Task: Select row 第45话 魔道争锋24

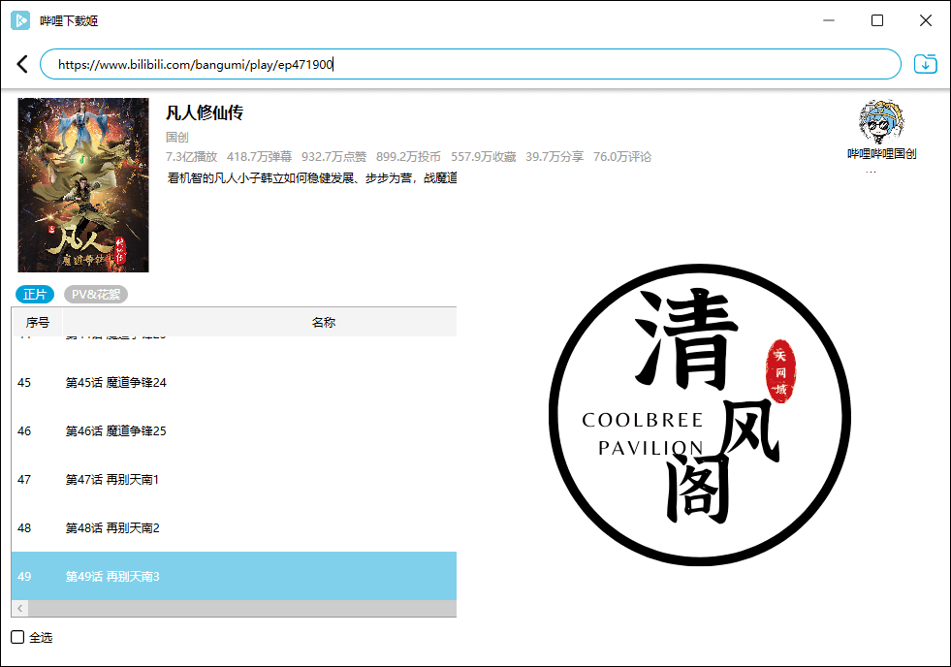Action: 234,383
